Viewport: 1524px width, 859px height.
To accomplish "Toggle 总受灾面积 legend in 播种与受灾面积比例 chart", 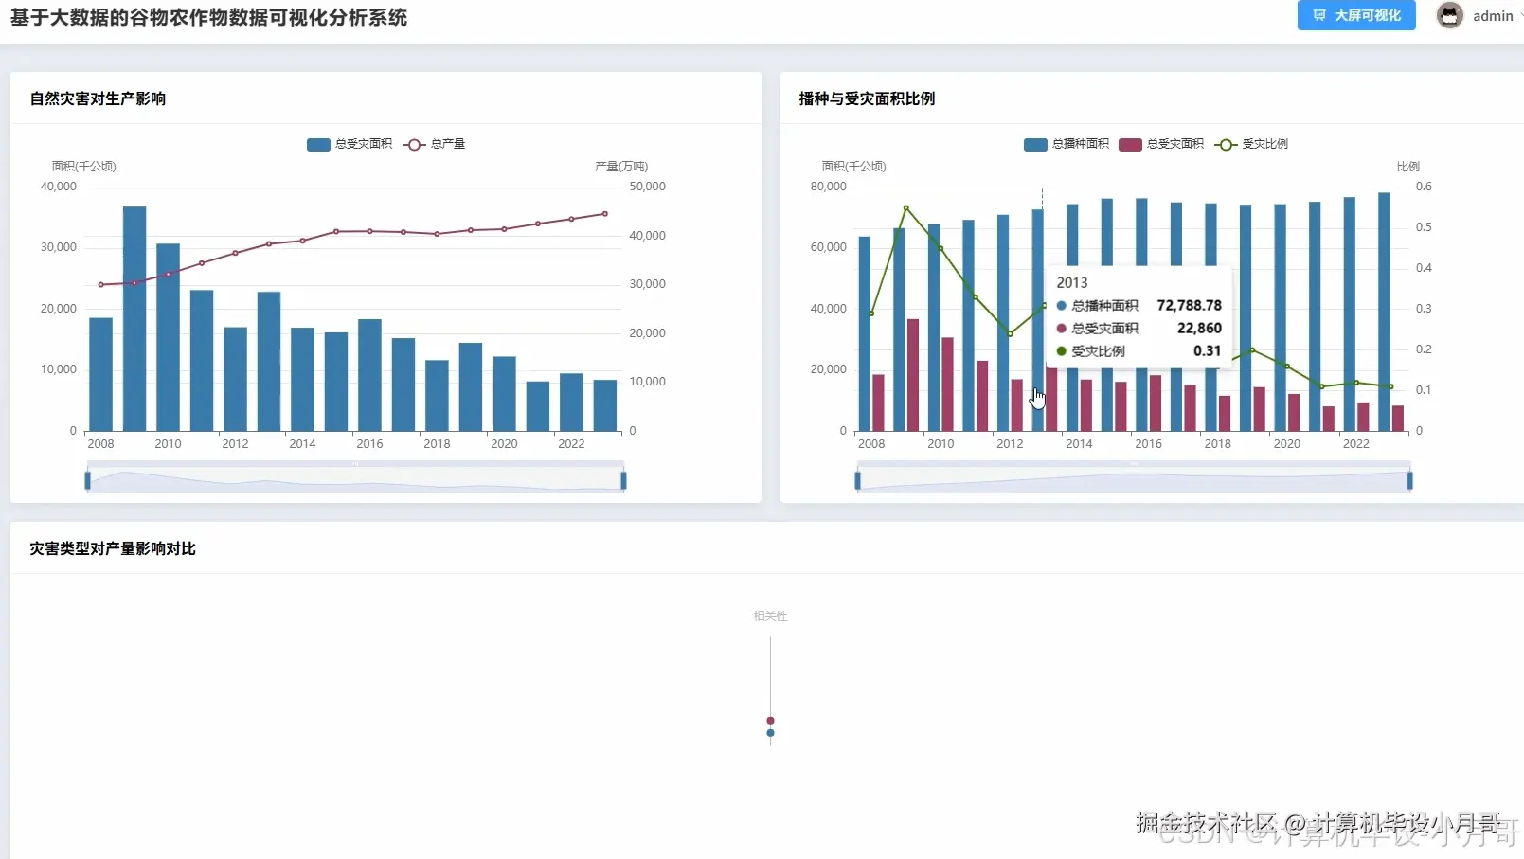I will (1161, 144).
